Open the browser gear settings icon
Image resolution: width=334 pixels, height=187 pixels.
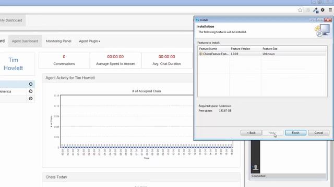click(323, 10)
